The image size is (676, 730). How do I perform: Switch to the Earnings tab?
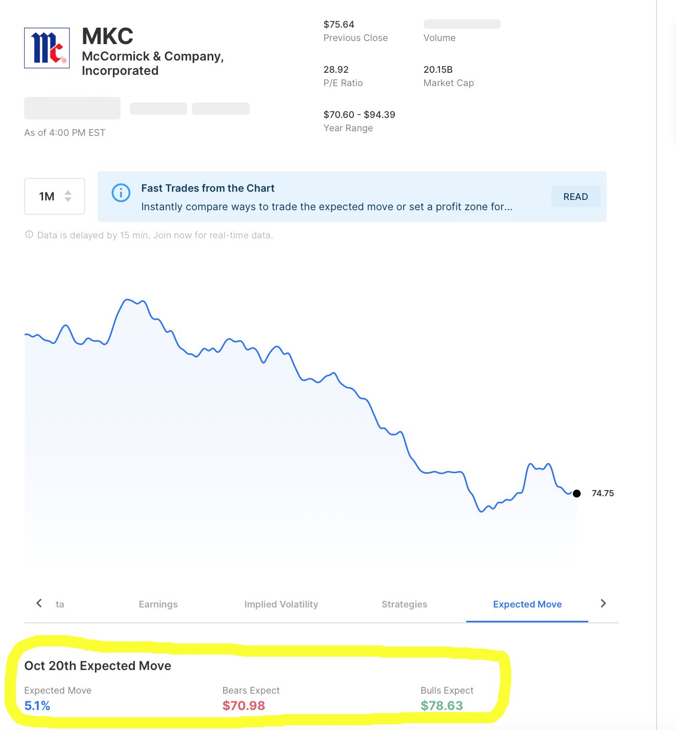coord(158,604)
